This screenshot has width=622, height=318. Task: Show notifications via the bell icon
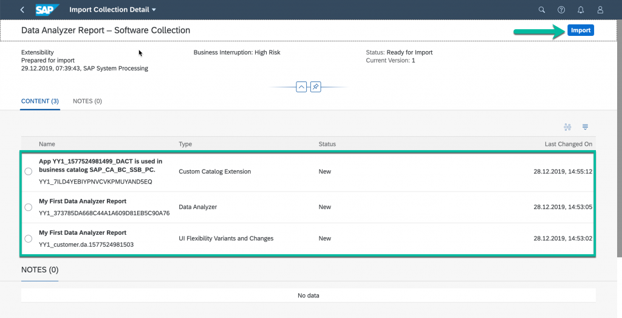click(x=580, y=10)
